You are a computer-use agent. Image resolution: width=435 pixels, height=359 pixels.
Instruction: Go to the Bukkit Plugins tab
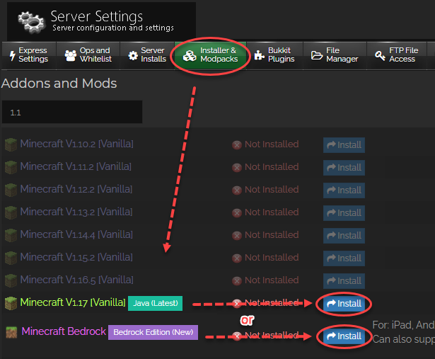[x=274, y=55]
